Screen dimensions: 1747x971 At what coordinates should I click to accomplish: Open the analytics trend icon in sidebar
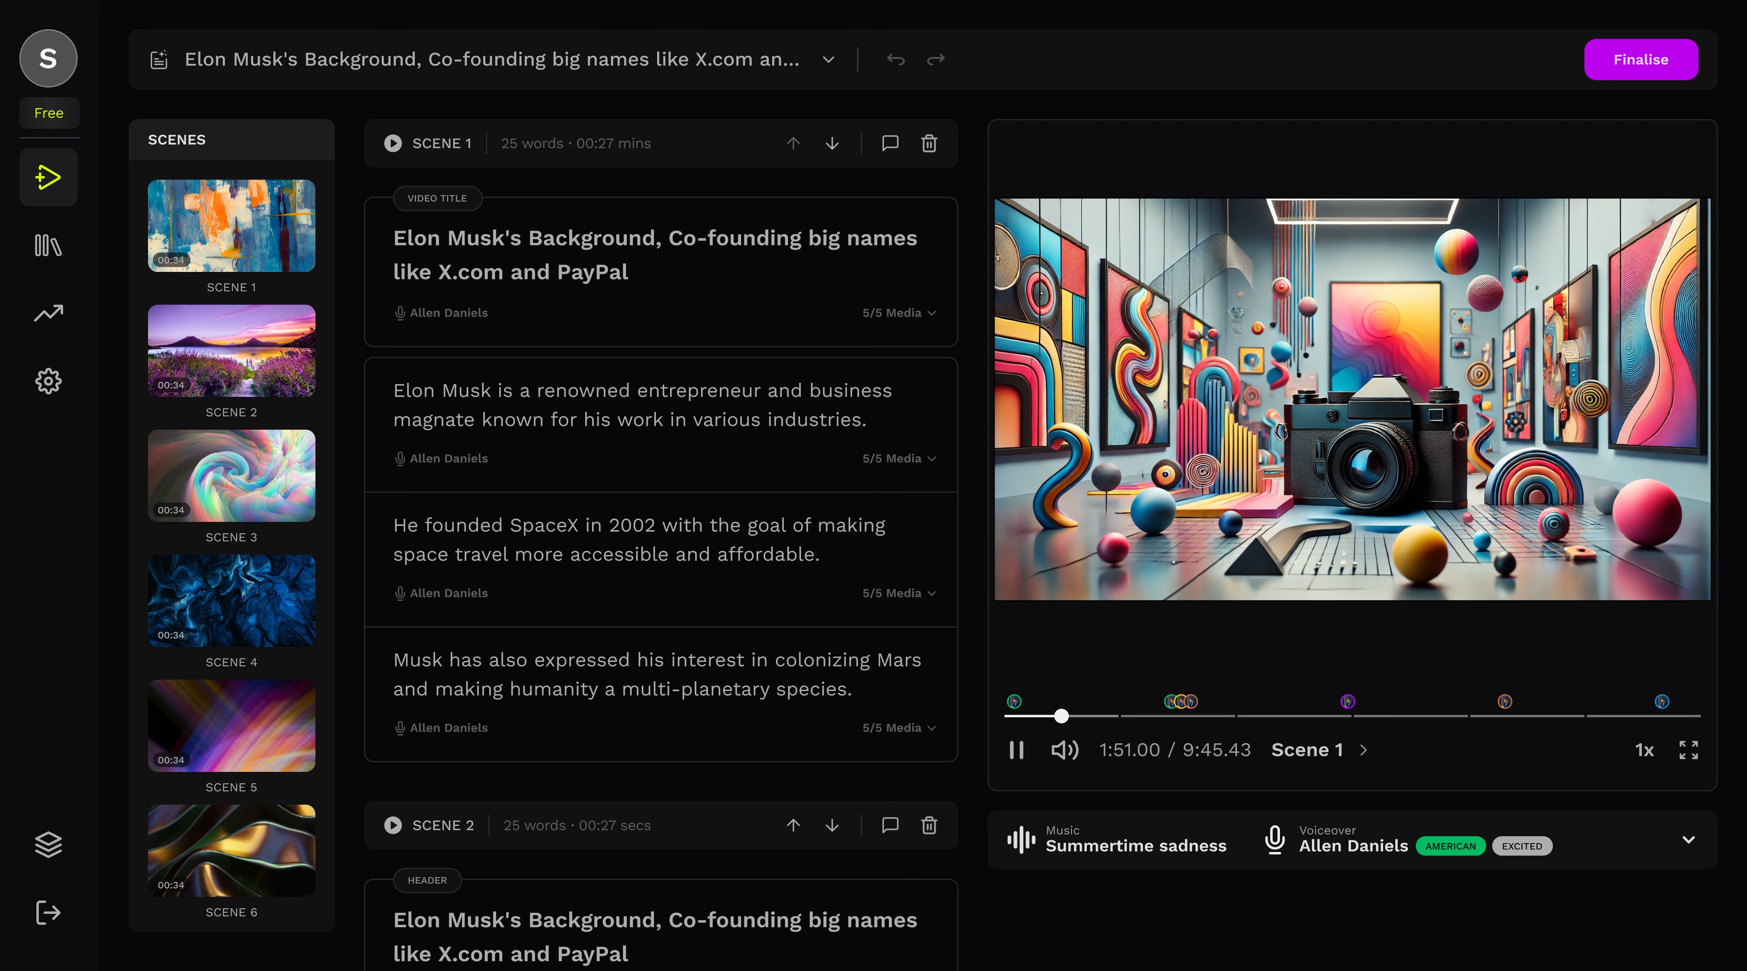(48, 313)
